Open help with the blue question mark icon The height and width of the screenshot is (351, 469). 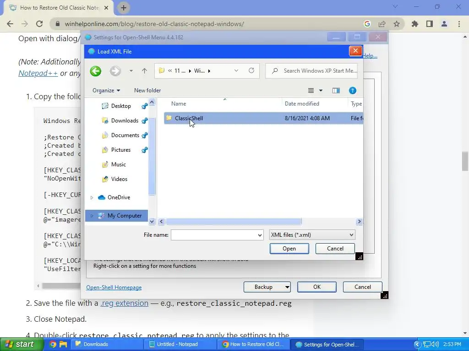tap(353, 90)
